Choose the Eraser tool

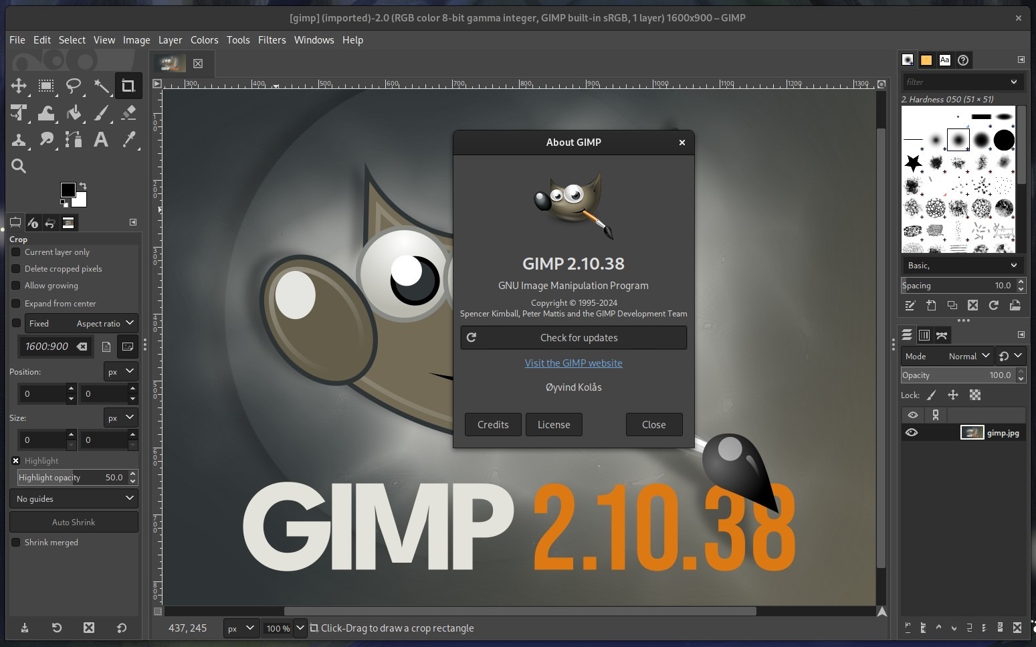coord(128,113)
